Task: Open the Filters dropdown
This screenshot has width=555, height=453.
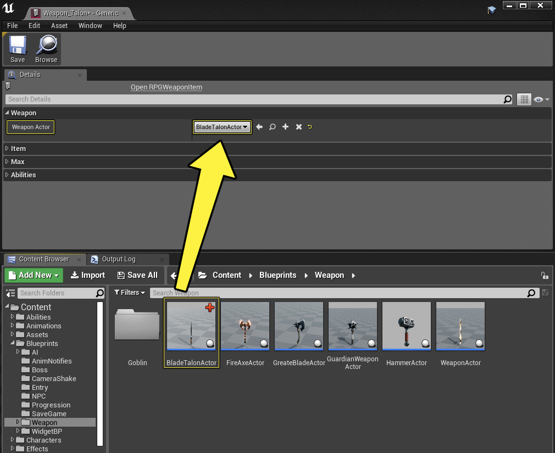Action: tap(130, 293)
